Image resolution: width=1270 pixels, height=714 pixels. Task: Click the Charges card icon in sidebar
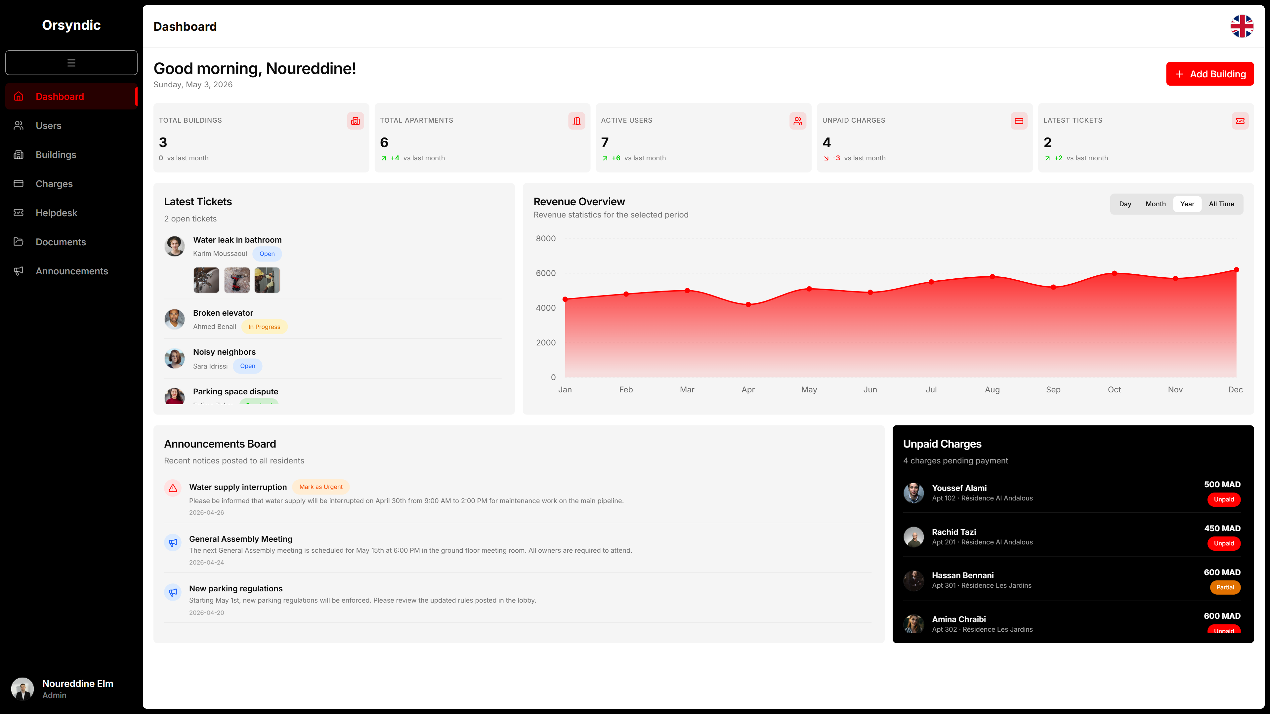point(19,184)
